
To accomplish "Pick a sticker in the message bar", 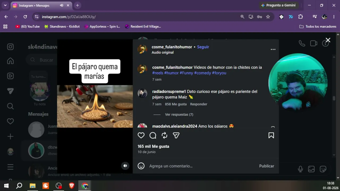I will [x=323, y=169].
